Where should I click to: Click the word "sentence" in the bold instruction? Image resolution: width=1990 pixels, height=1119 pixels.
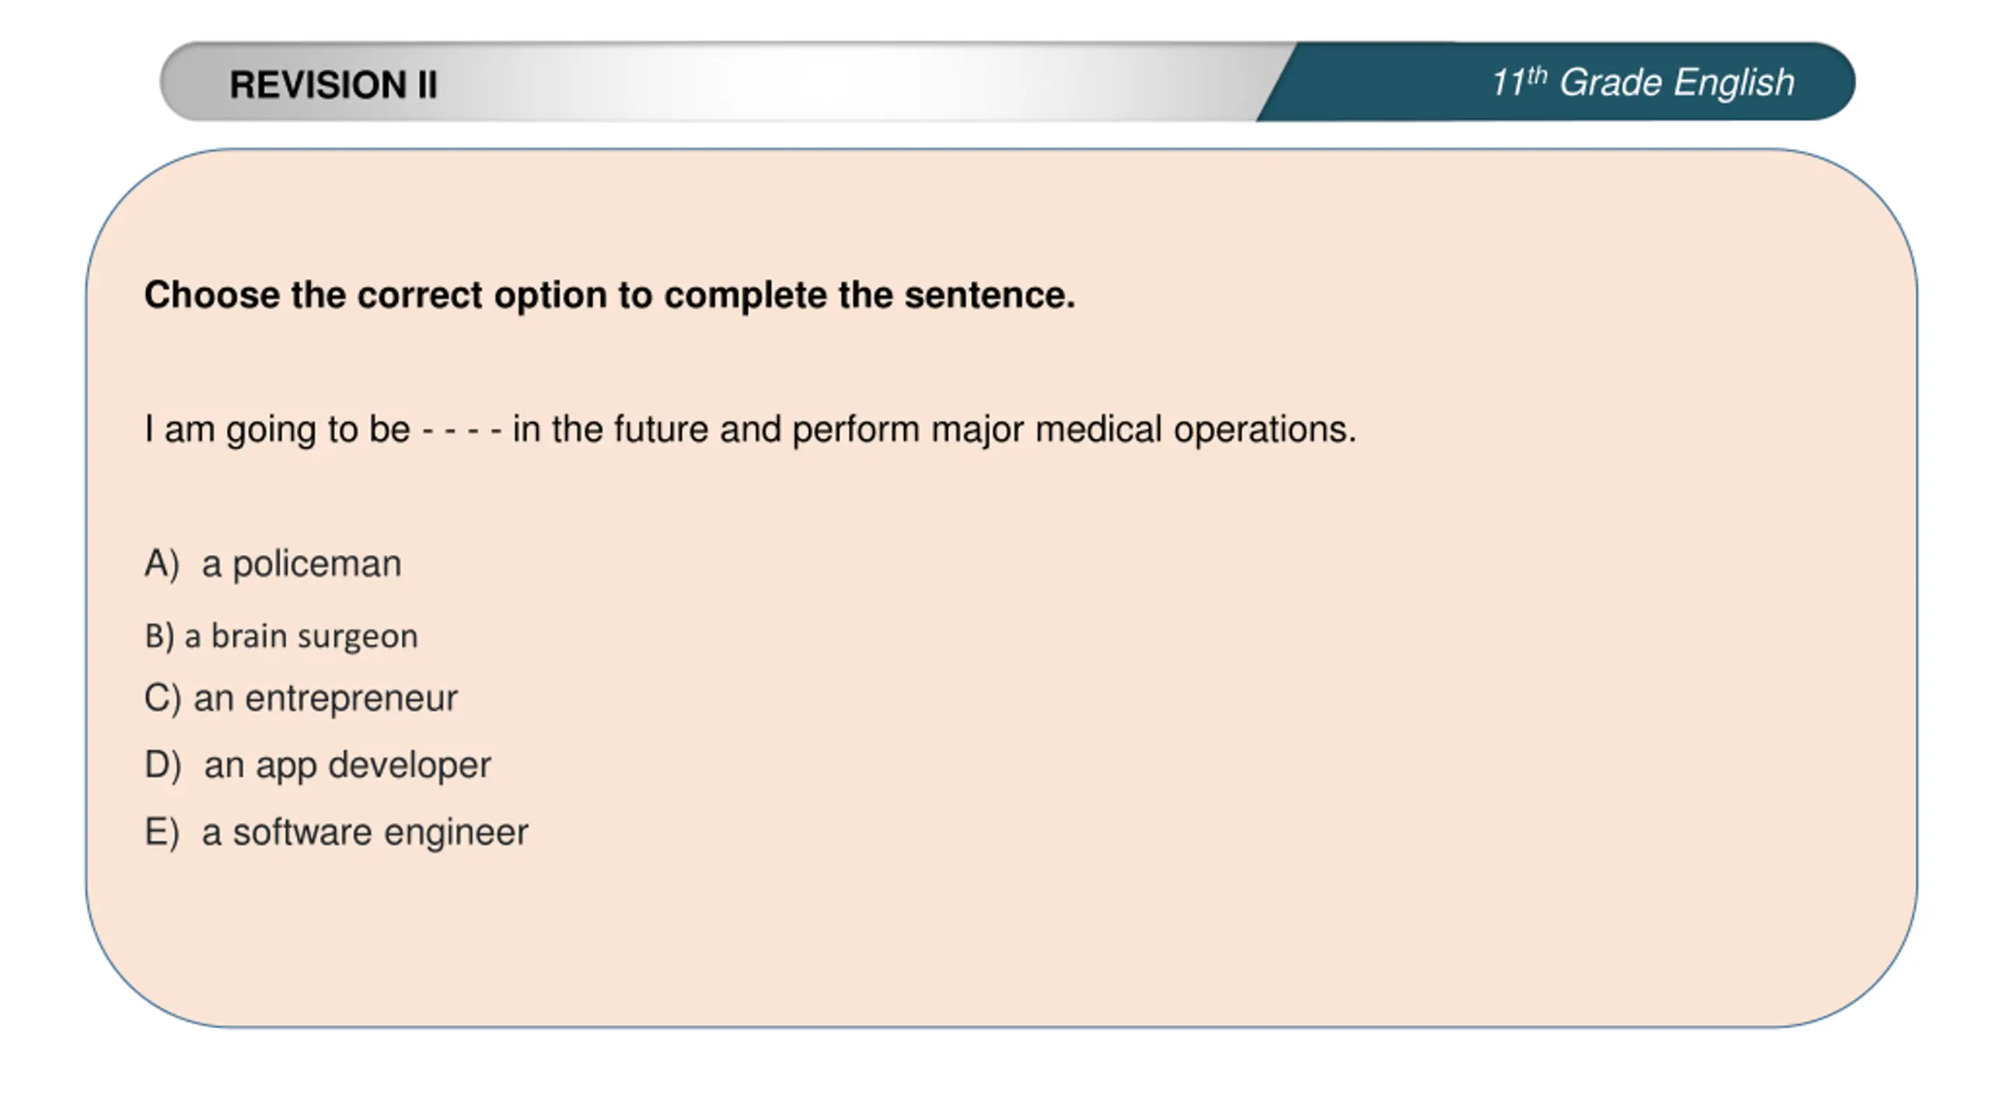[x=989, y=295]
